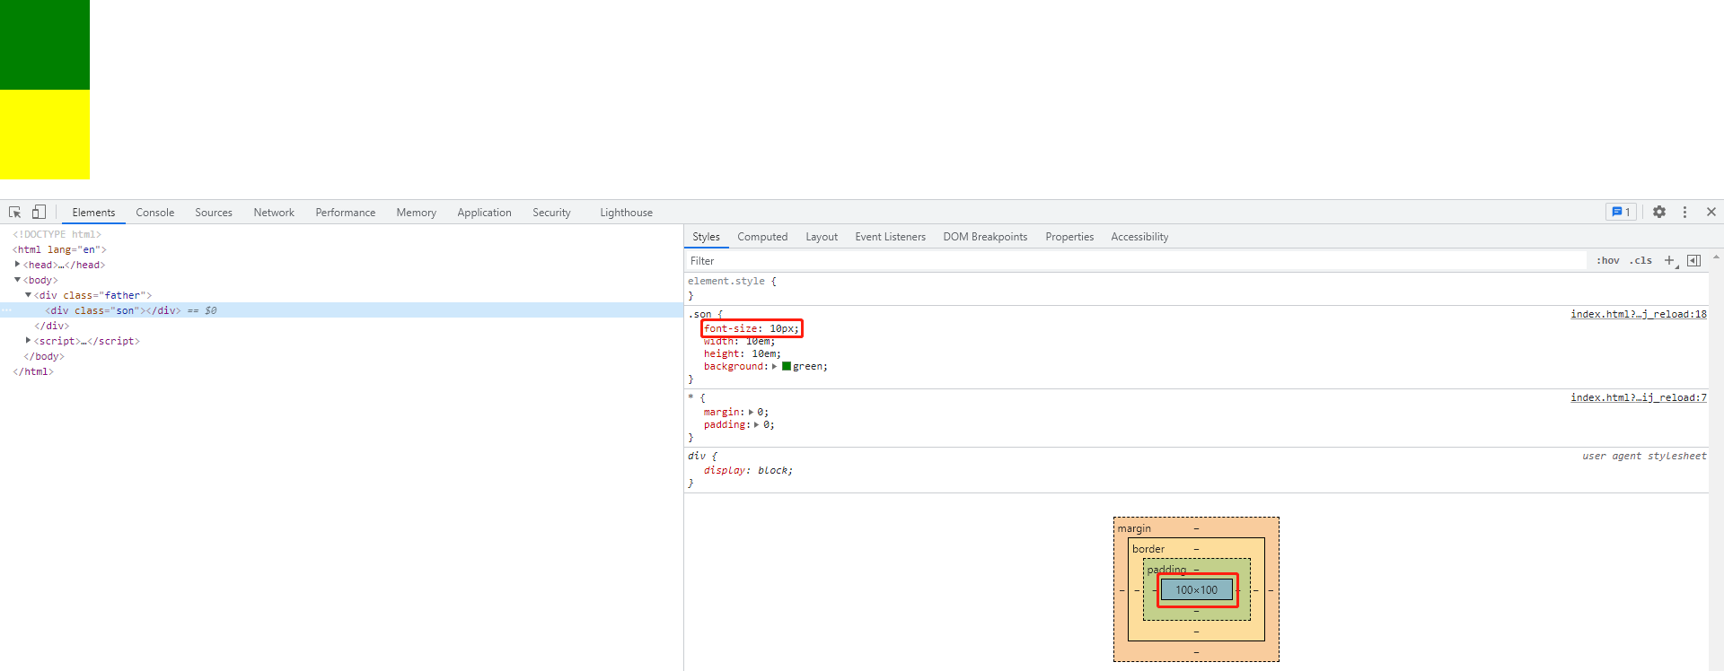Screen dimensions: 1724x671
Task: Open the Lighthouse tab
Action: (x=626, y=213)
